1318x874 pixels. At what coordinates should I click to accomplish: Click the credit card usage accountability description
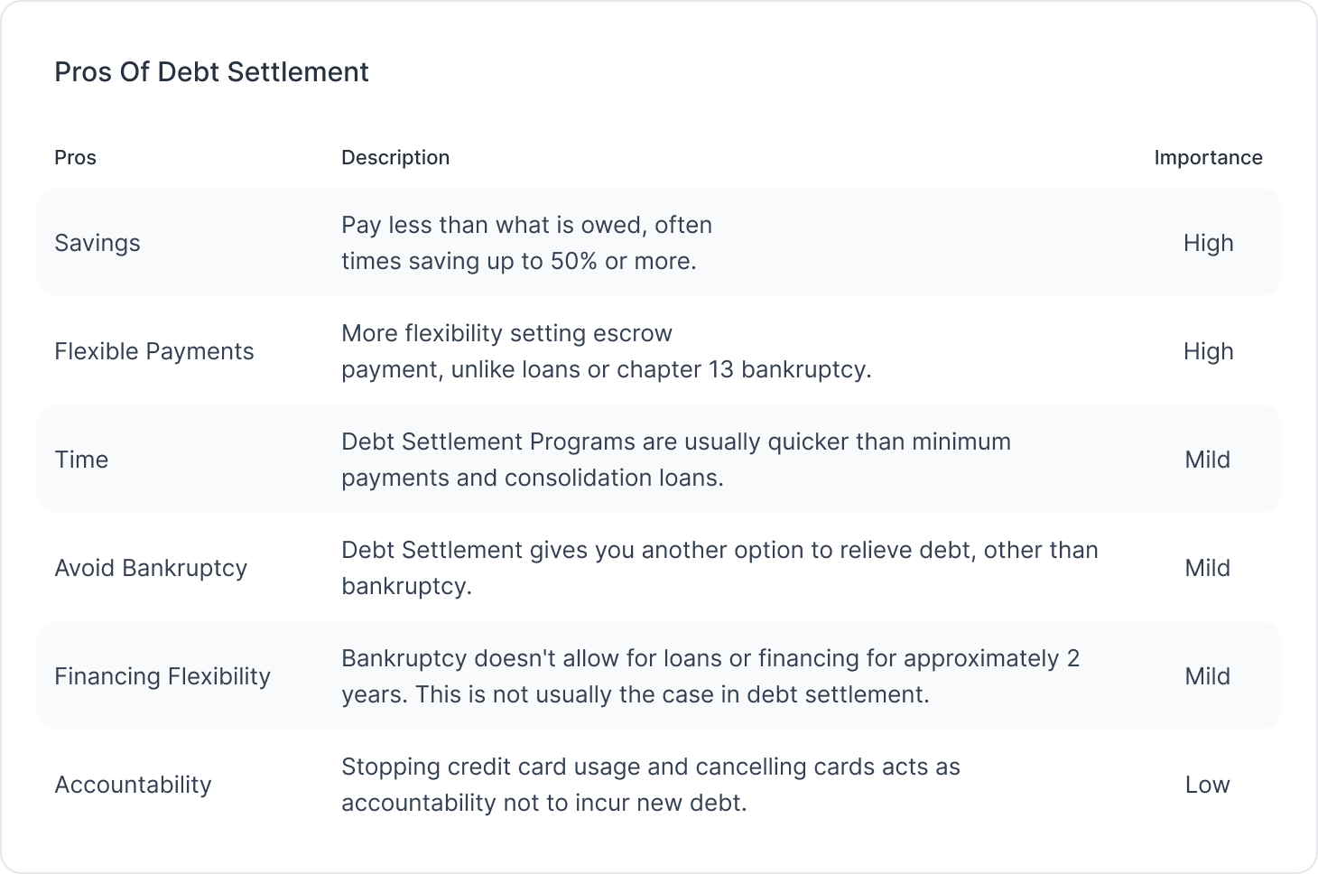[650, 785]
